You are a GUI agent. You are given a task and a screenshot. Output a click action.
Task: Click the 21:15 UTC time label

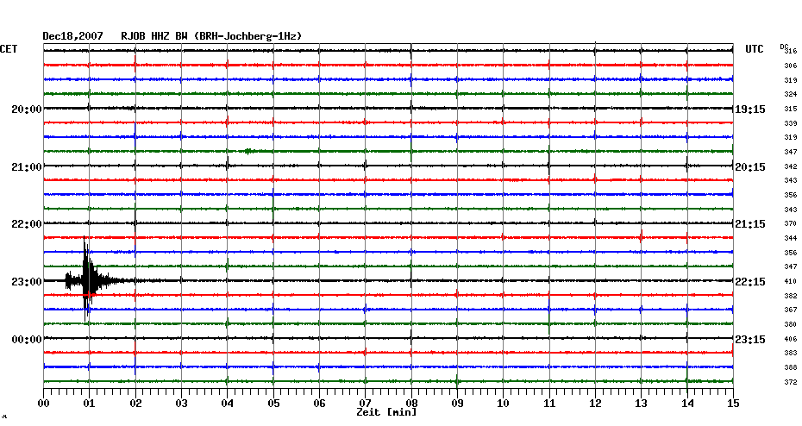click(x=750, y=224)
